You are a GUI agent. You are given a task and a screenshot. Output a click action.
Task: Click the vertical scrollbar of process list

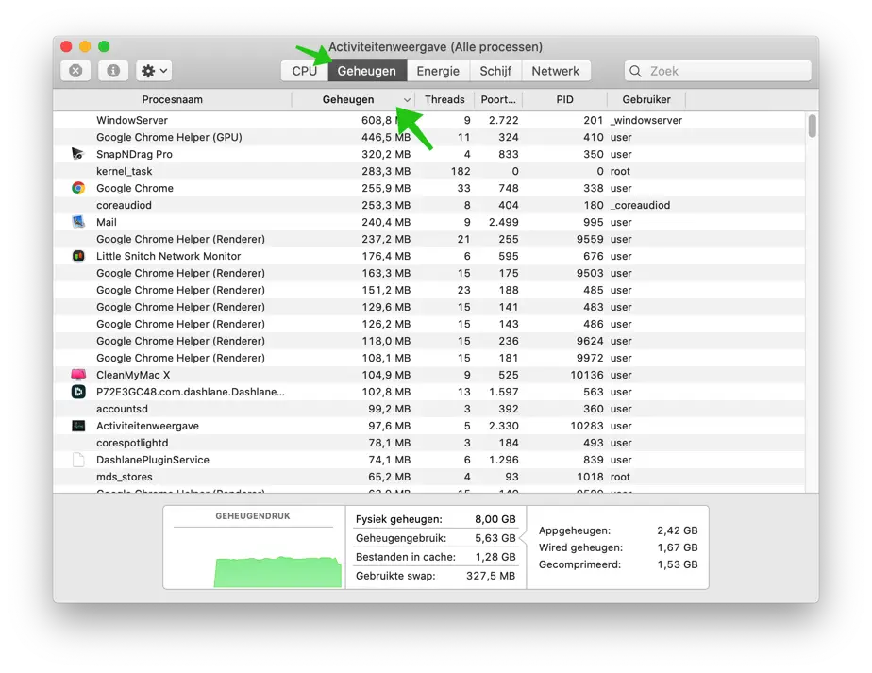click(x=812, y=126)
